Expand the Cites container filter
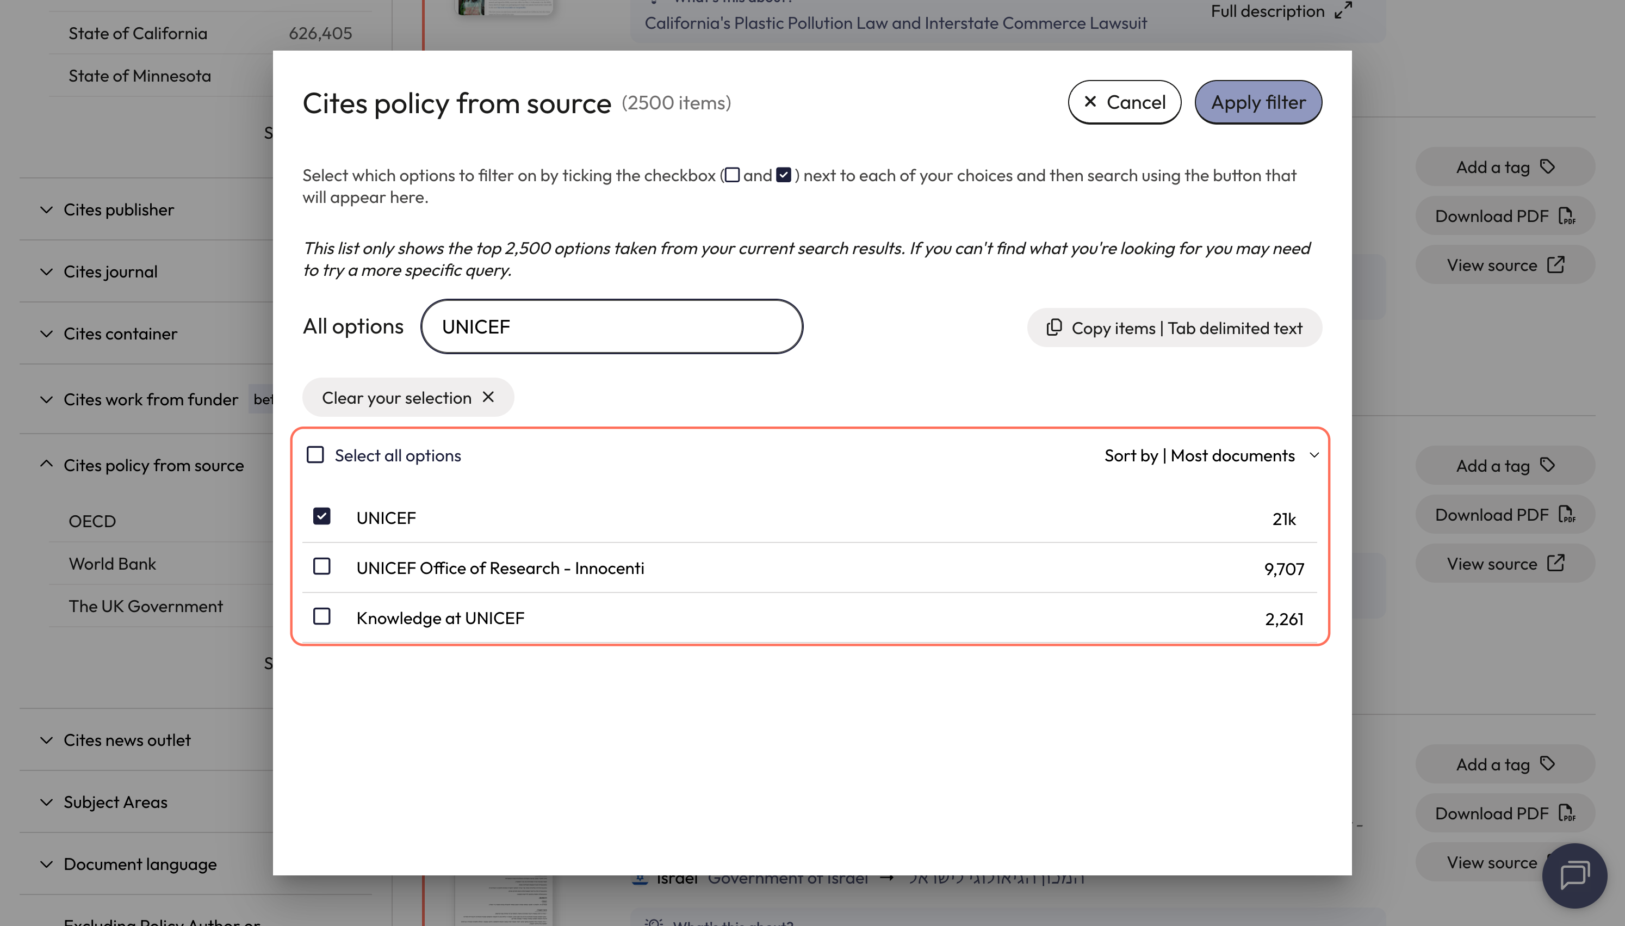Image resolution: width=1625 pixels, height=926 pixels. click(x=46, y=334)
